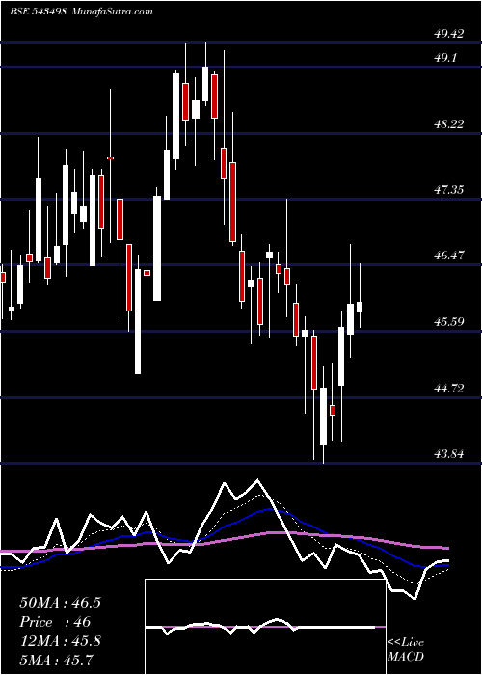The width and height of the screenshot is (482, 675).
Task: Select the 46.47 price level label
Action: 449,256
